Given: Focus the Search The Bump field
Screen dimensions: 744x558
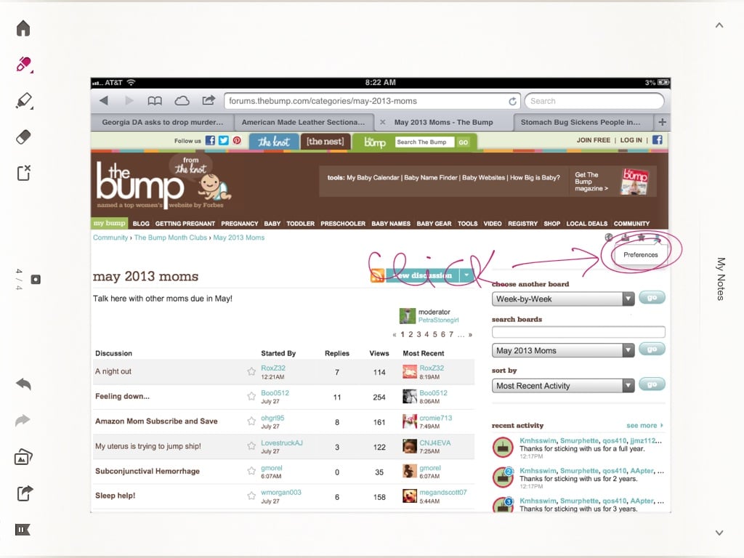Looking at the screenshot, I should pyautogui.click(x=424, y=142).
